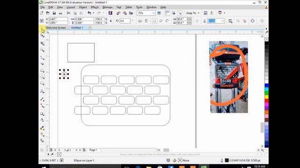The width and height of the screenshot is (300, 168).
Task: Pick the red swatch in color palette
Action: [266, 101]
